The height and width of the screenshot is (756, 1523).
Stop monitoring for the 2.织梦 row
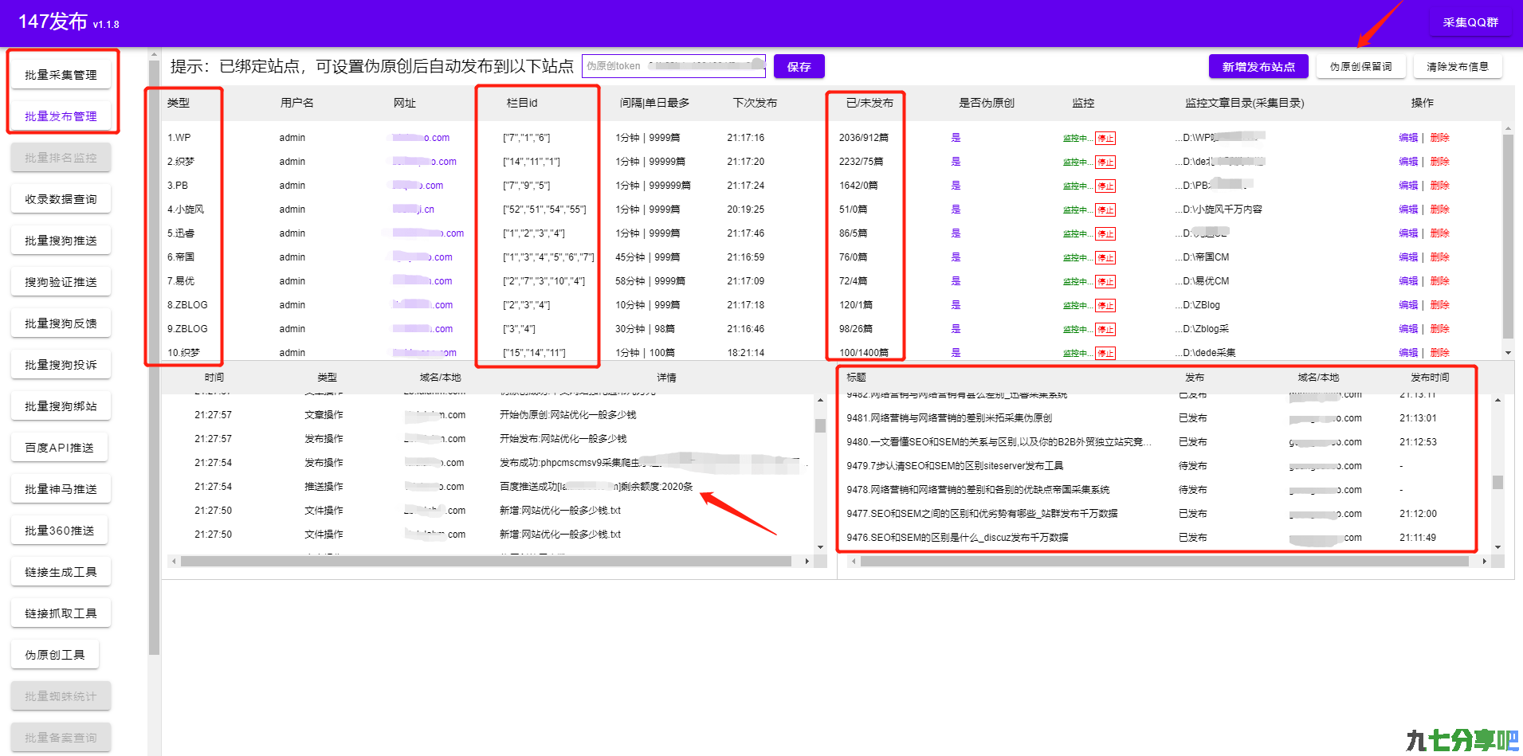[1105, 163]
